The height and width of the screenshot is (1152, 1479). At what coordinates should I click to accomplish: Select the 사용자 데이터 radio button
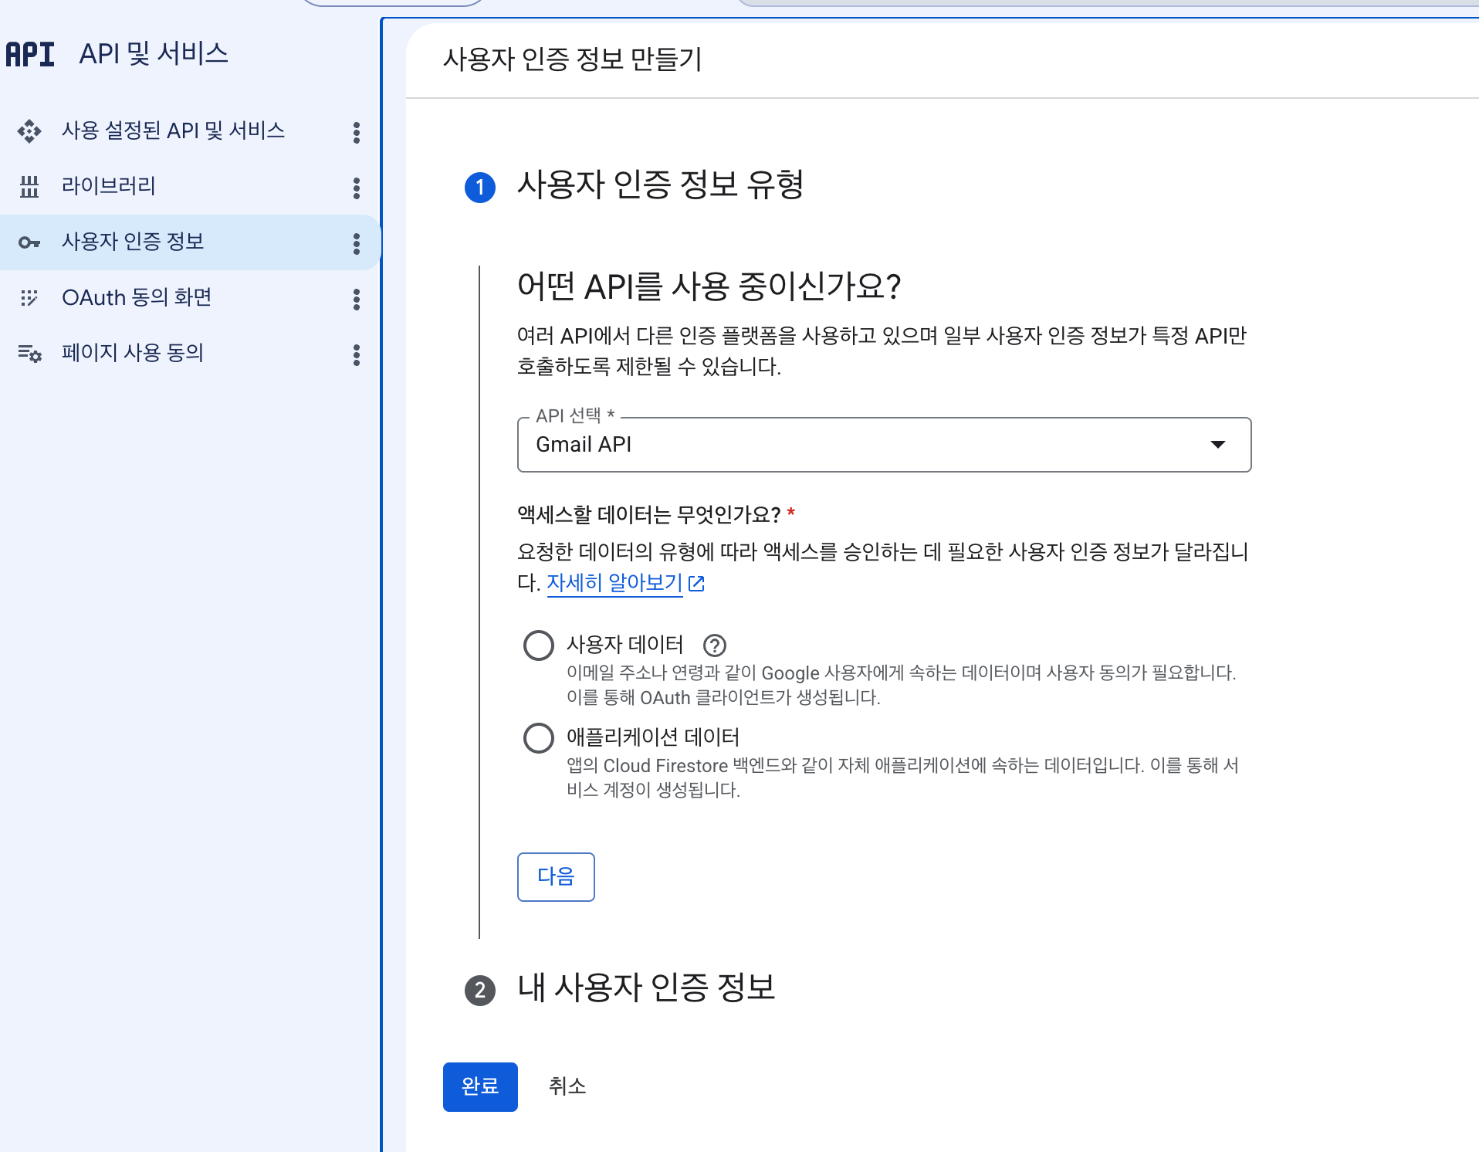click(539, 645)
